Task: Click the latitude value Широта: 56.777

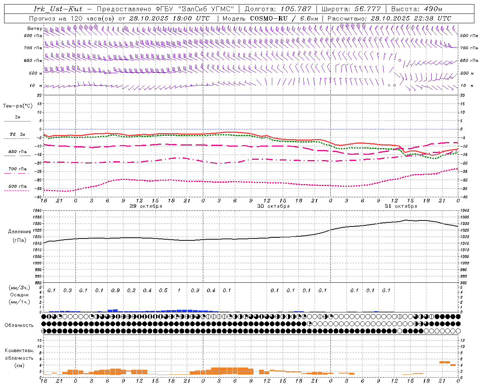Action: (x=351, y=9)
